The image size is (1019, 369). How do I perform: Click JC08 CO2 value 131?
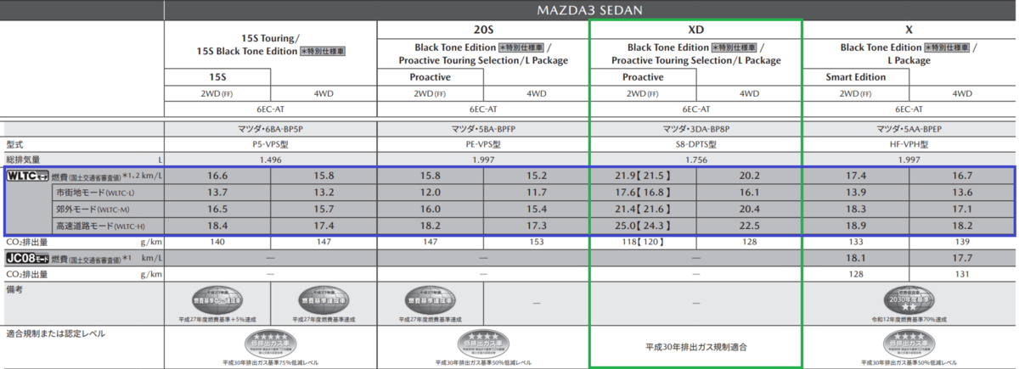(962, 274)
